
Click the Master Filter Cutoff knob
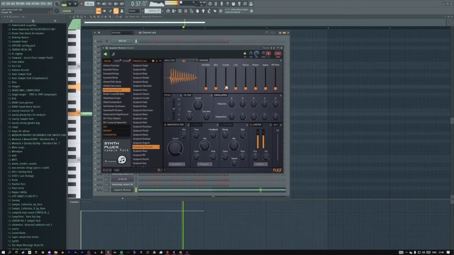click(x=175, y=148)
